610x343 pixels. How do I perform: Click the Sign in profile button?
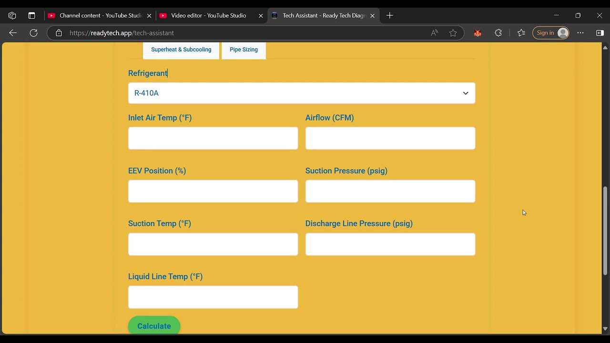[551, 33]
